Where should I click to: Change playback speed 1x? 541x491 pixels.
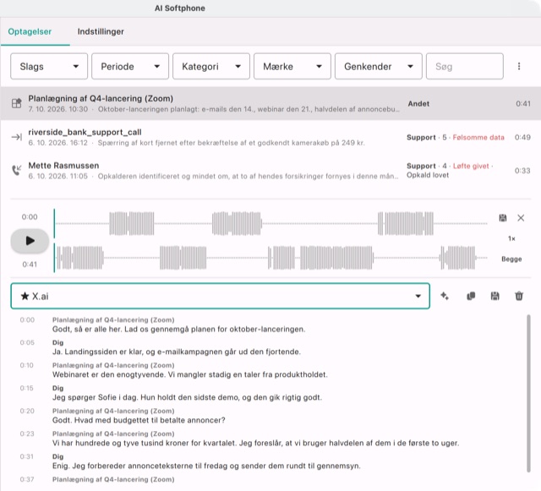(511, 238)
